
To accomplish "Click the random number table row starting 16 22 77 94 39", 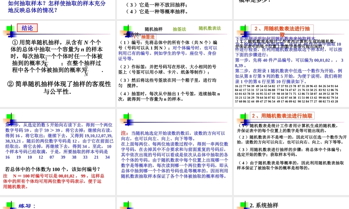I will pyautogui.click(x=287, y=86).
